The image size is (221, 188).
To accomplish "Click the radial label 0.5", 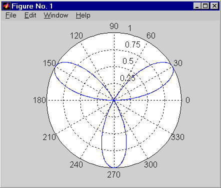I will (128, 61).
